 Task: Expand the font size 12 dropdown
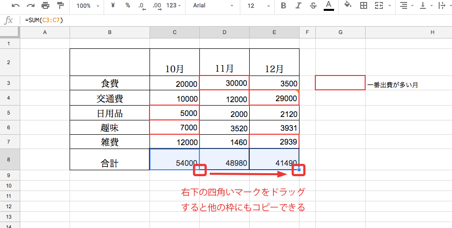tap(257, 6)
